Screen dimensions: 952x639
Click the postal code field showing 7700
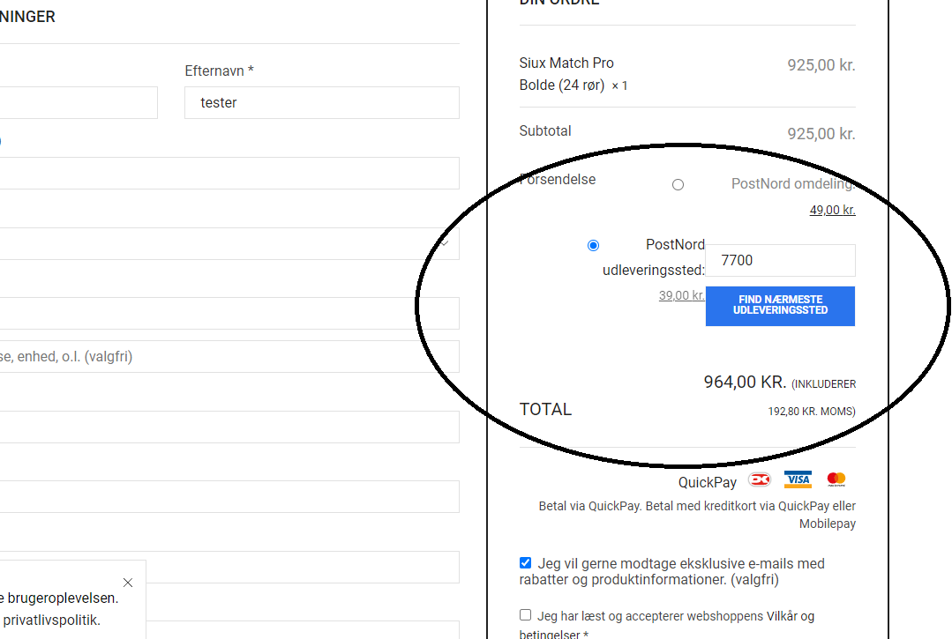(x=780, y=261)
